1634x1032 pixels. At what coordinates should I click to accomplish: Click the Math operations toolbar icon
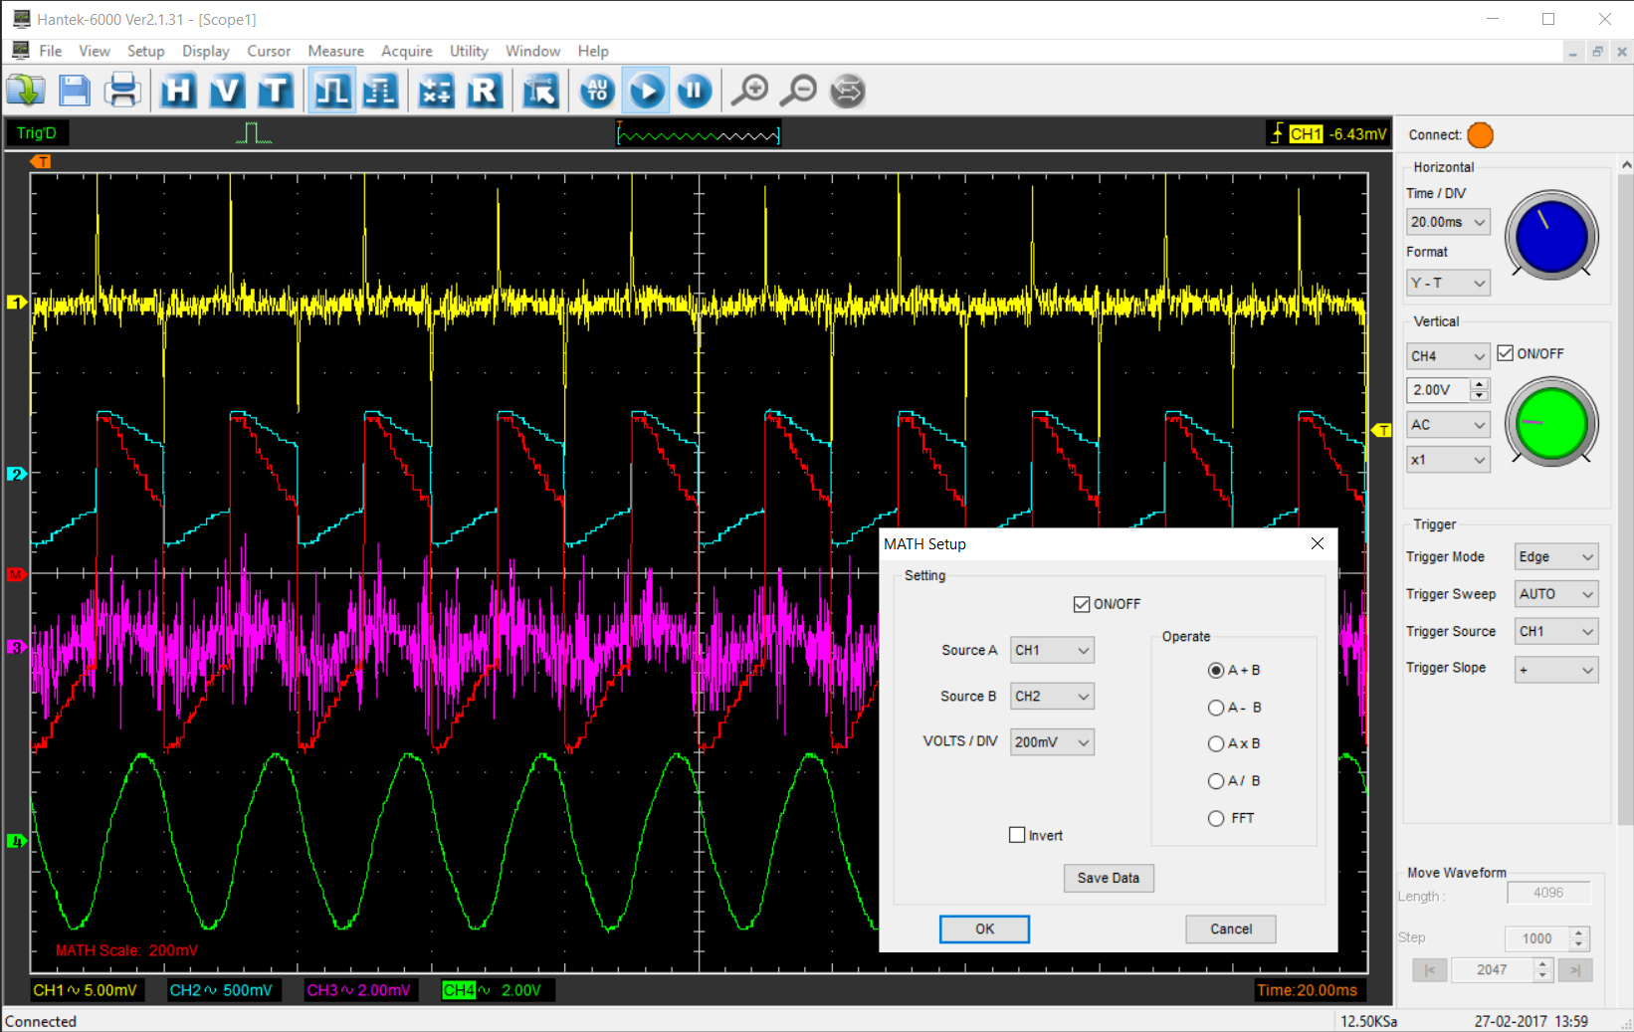(436, 92)
